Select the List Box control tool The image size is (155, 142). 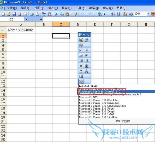tap(81, 61)
